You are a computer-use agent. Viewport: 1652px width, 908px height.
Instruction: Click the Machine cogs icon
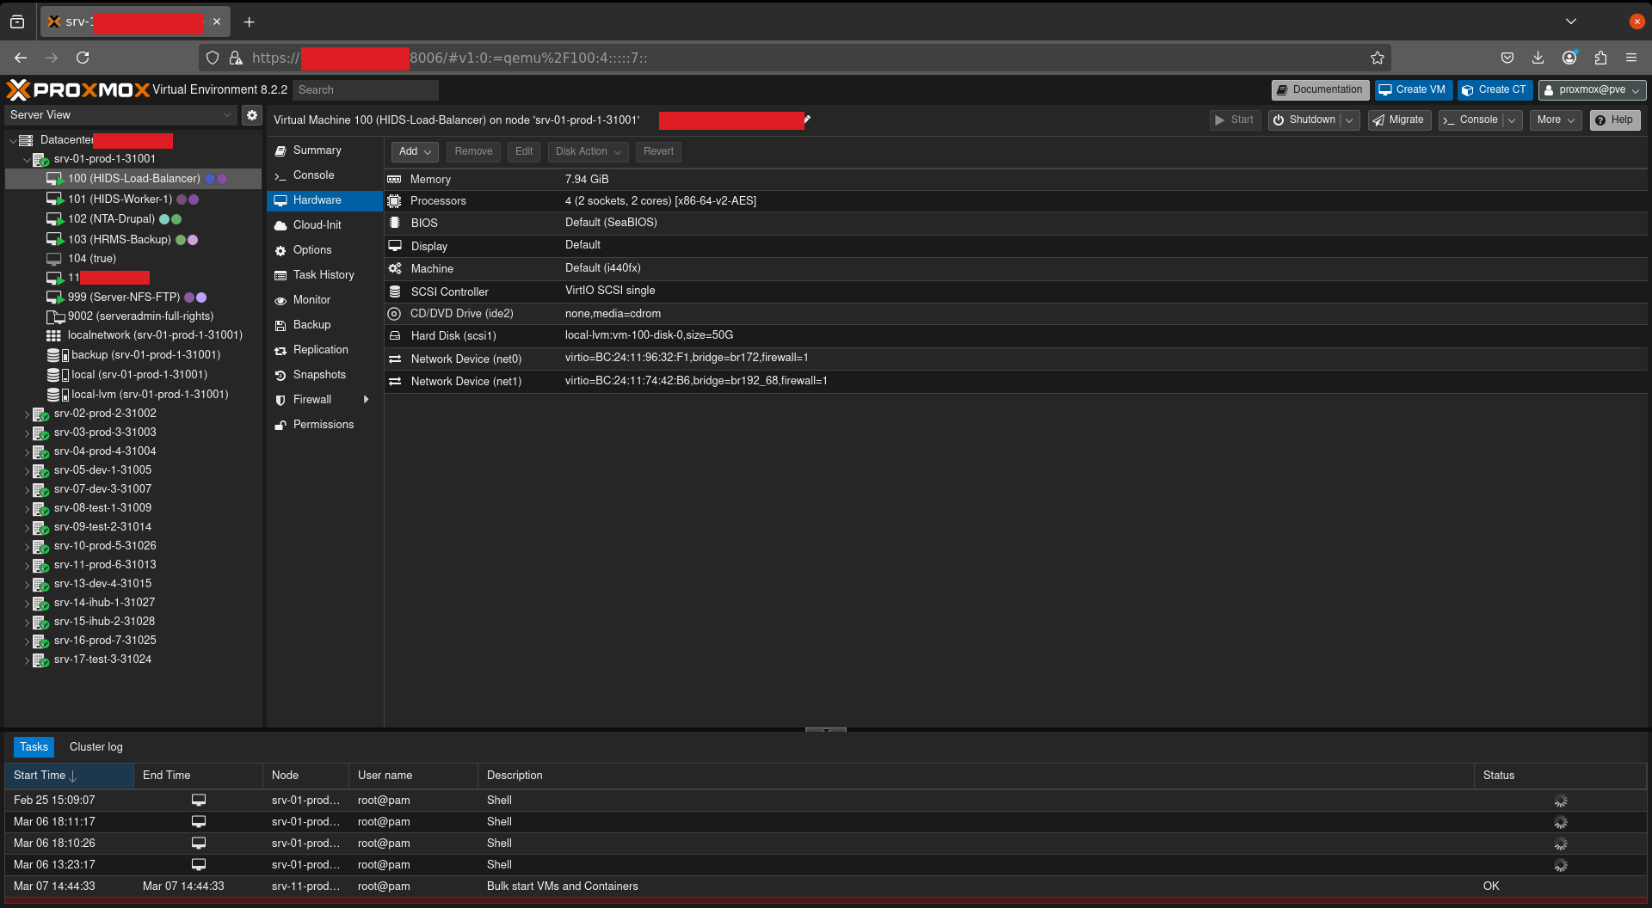pos(394,268)
